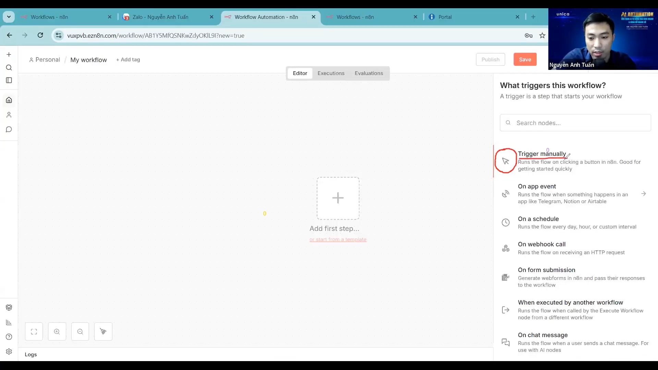
Task: Click the tidy up nodes icon
Action: [103, 332]
